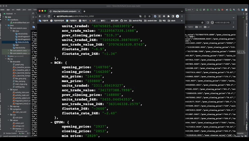
Task: Click the blue updates icon in Android Studio toolbar
Action: [x=242, y=10]
